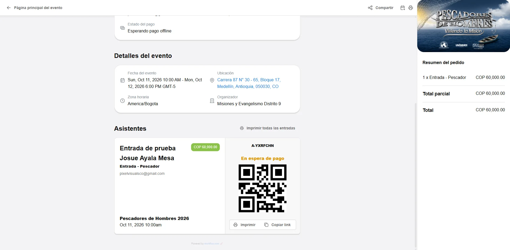Click the Imprimir button under the QR code
Screen dimensions: 510x250
click(x=245, y=225)
